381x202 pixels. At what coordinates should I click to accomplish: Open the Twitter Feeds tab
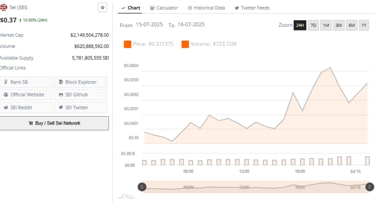click(252, 8)
